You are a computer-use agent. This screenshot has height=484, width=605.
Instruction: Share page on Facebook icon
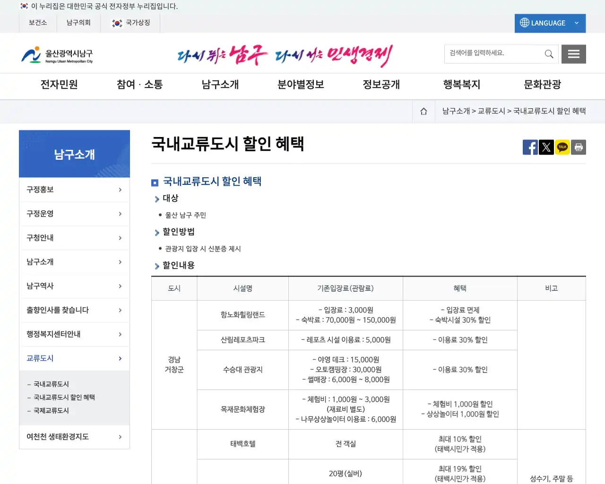click(x=530, y=147)
